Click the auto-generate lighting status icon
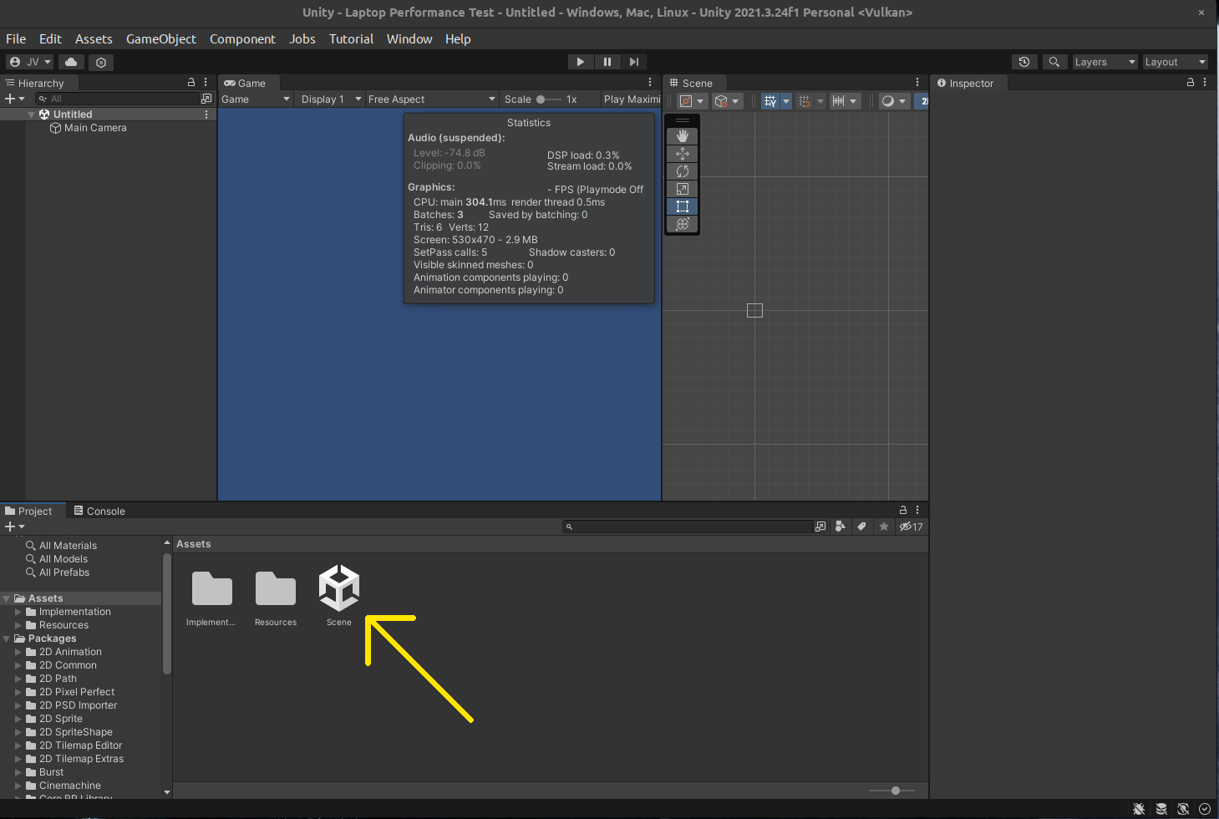This screenshot has width=1219, height=819. pyautogui.click(x=1183, y=809)
